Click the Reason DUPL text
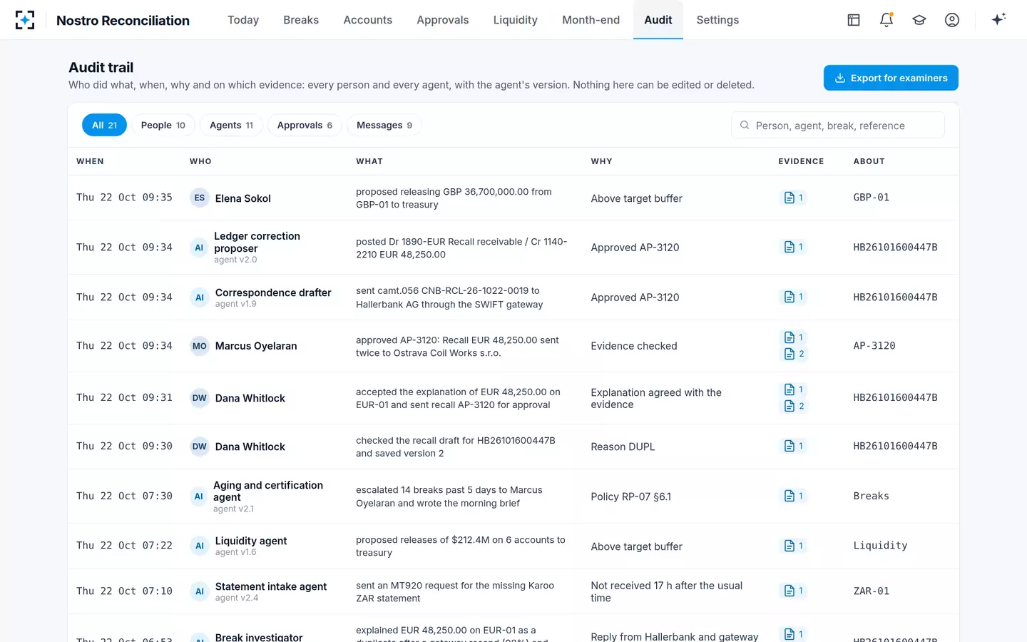1027x642 pixels. click(623, 447)
